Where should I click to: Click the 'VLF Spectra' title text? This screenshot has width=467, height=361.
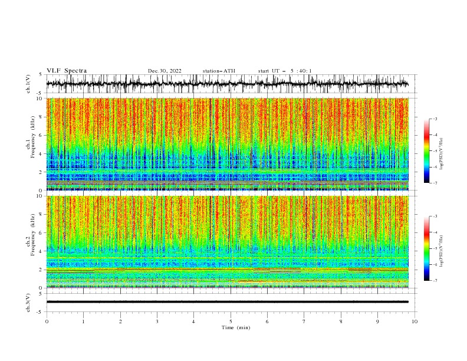pos(67,71)
